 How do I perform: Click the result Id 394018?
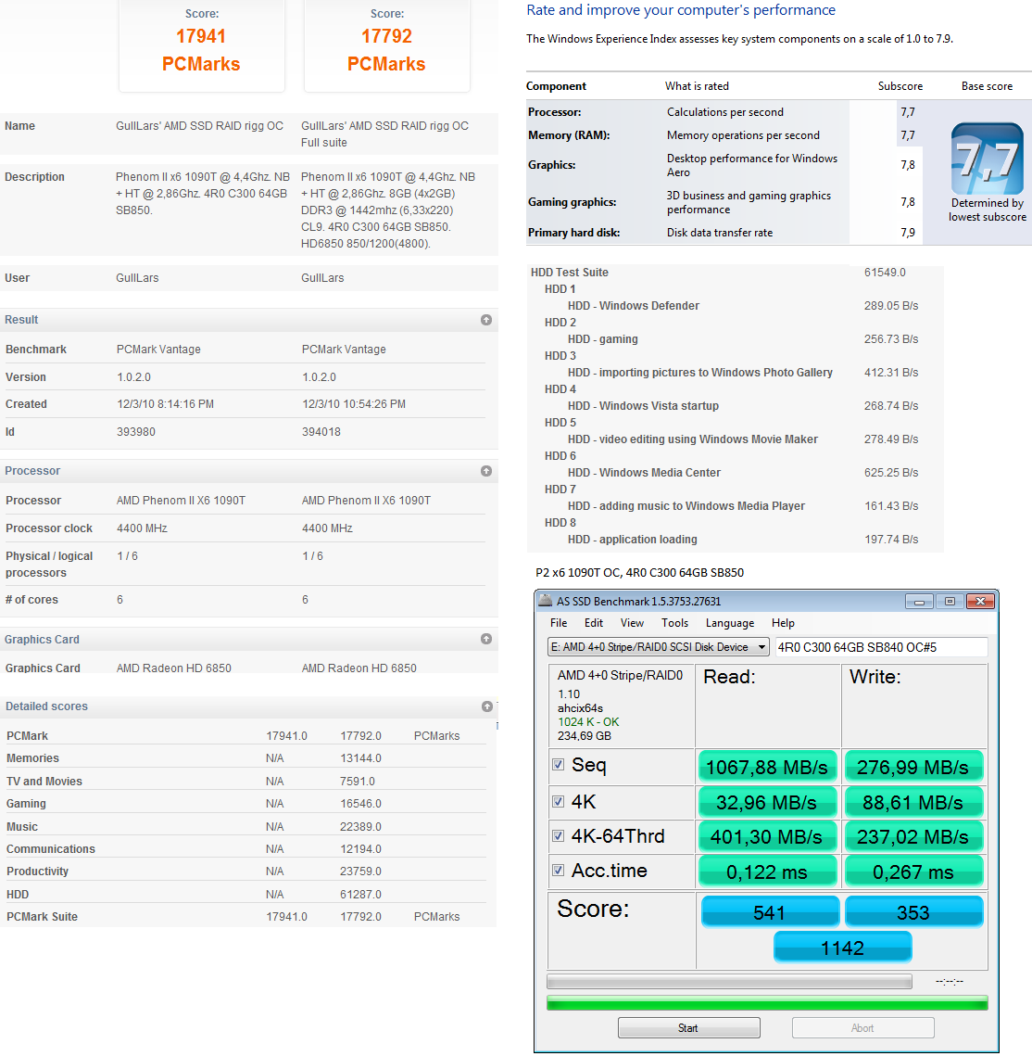[x=321, y=432]
